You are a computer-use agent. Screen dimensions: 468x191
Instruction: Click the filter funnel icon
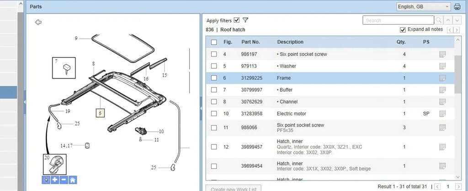[x=245, y=20]
